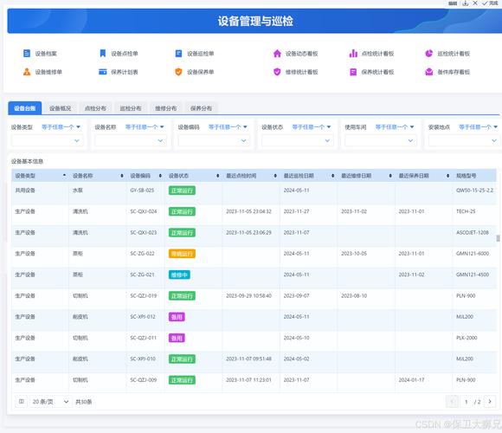Open 设备状态 filter condition dropdown

(x=312, y=127)
